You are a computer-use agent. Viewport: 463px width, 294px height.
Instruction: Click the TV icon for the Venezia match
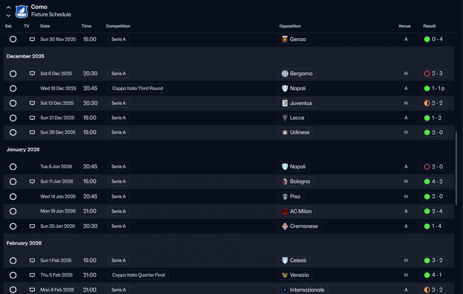32,275
